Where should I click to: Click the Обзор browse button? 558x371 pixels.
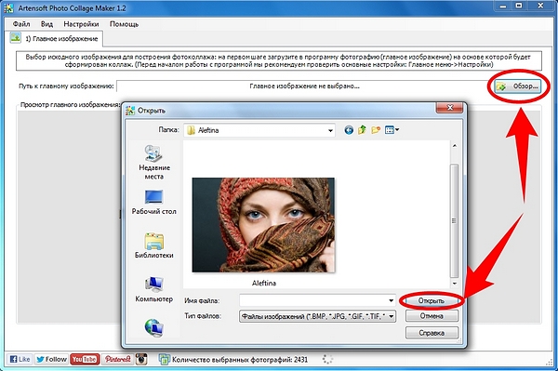518,86
